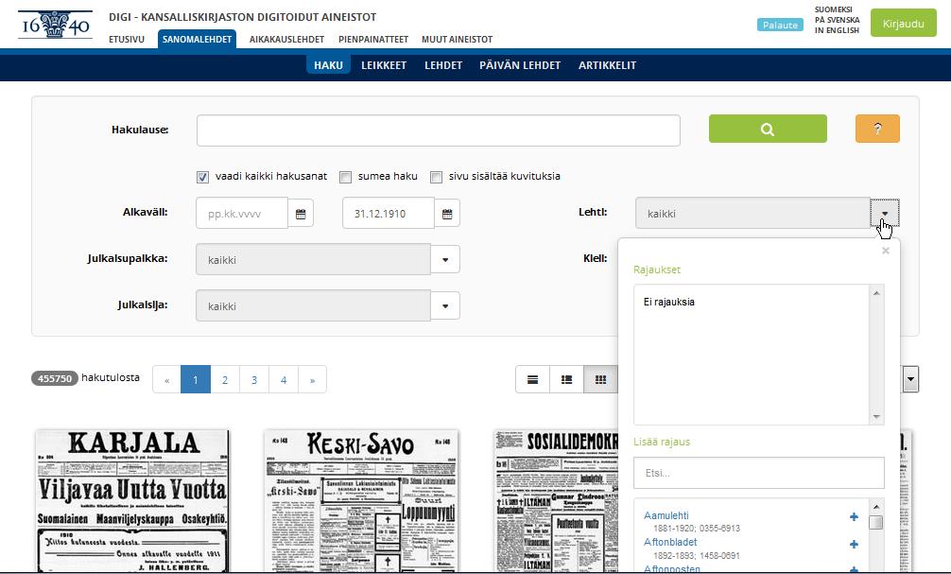951x574 pixels.
Task: Enable 'sivu sisältää kuvituksia' checkbox
Action: click(x=436, y=177)
